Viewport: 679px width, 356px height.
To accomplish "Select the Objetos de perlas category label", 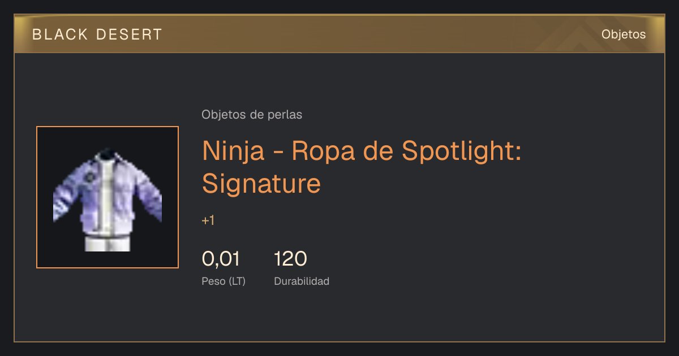I will [252, 115].
